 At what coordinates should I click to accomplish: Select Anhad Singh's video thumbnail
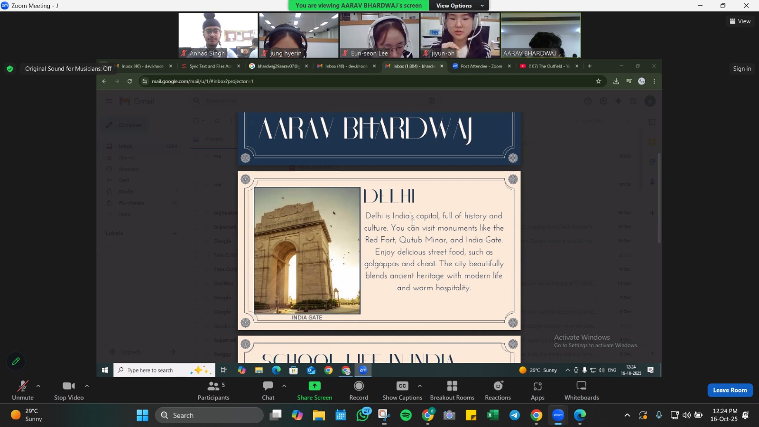[218, 36]
